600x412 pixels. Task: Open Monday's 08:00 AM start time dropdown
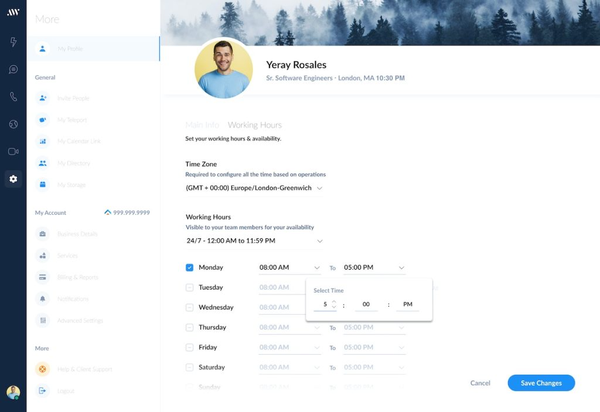click(290, 267)
